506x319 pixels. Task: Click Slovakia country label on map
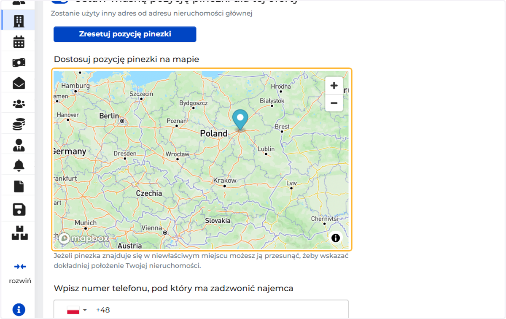coord(218,221)
